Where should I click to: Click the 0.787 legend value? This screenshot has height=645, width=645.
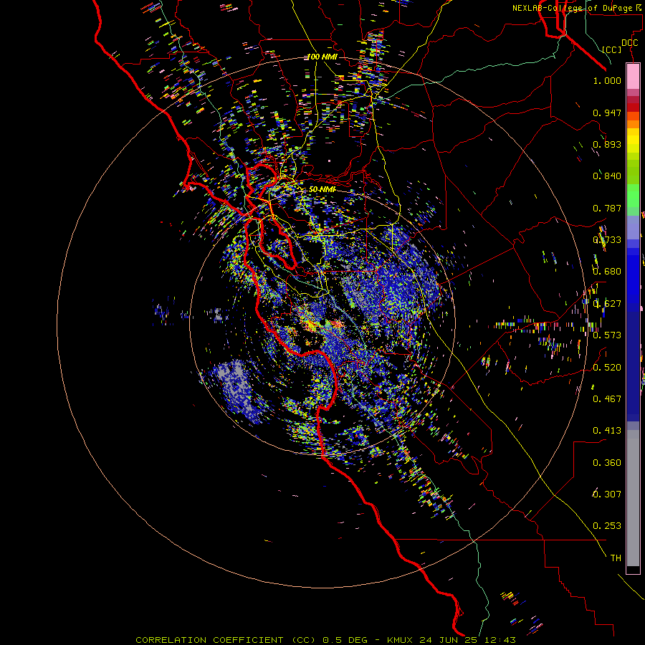click(x=607, y=208)
